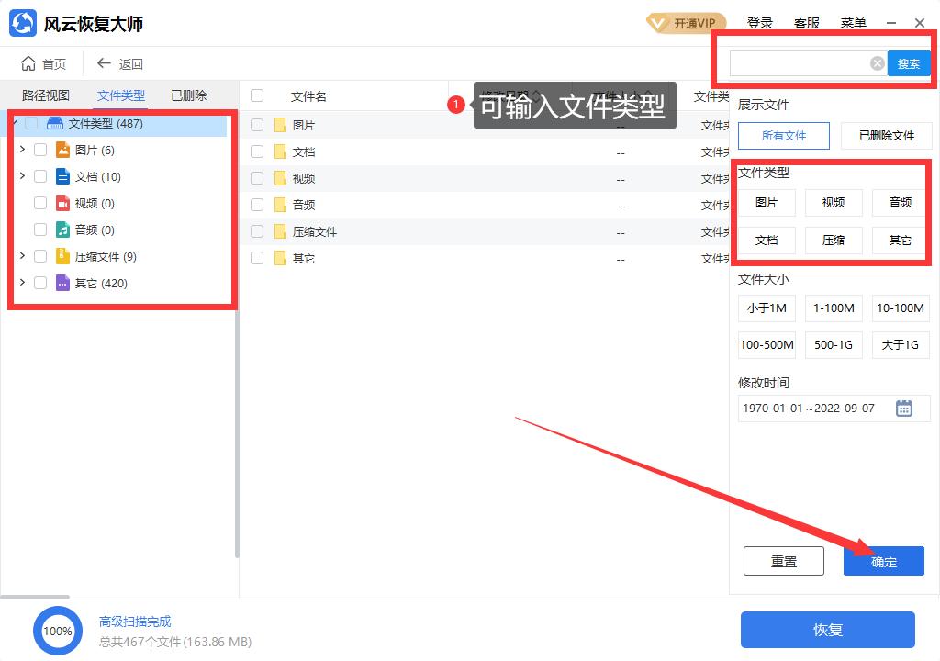Check the 压缩文件 row checkbox in file list
940x661 pixels.
pos(257,231)
